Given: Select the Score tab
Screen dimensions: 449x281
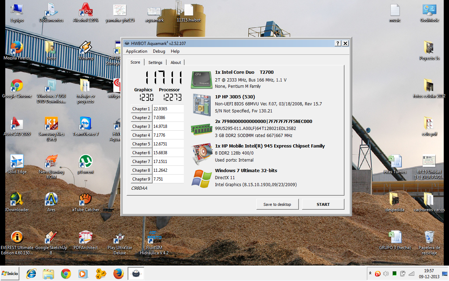Looking at the screenshot, I should click(135, 62).
